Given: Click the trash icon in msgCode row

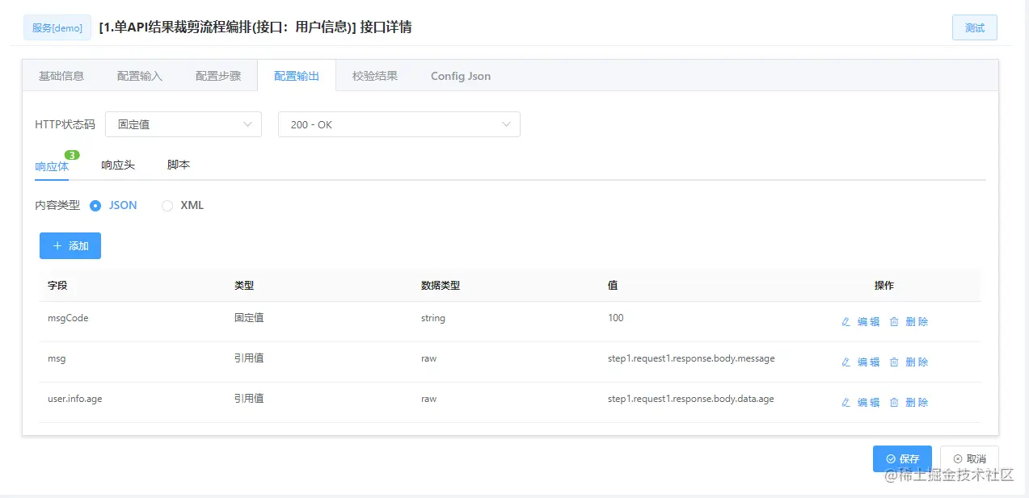Looking at the screenshot, I should [894, 321].
